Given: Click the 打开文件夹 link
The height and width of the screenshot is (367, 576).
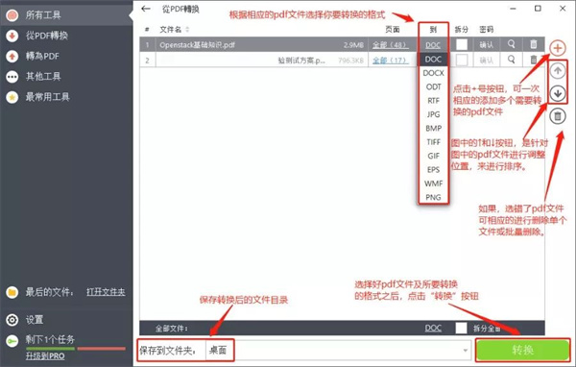Looking at the screenshot, I should pyautogui.click(x=106, y=292).
